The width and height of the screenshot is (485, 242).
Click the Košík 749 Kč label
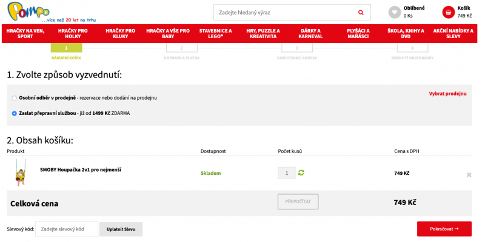(464, 12)
